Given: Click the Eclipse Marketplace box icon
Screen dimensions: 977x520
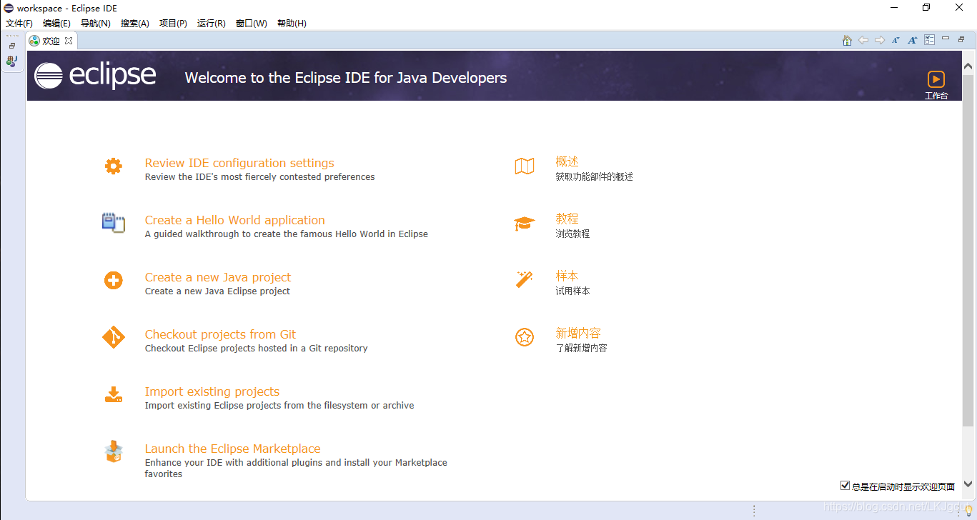Looking at the screenshot, I should (x=113, y=451).
